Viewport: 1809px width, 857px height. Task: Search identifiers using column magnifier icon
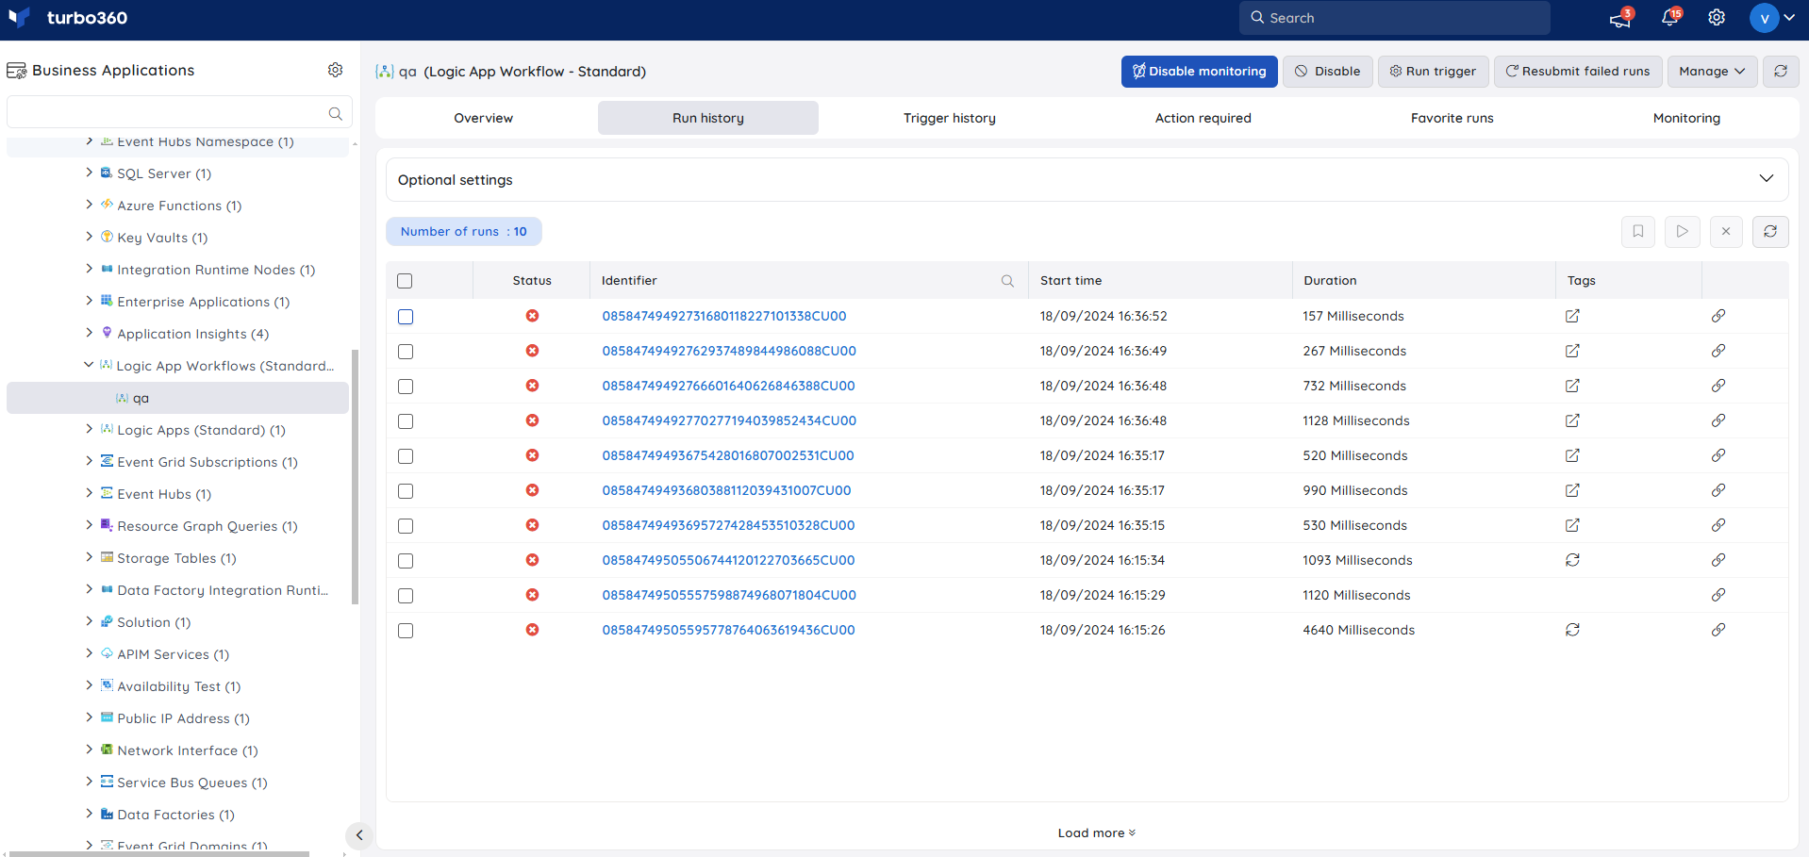pos(1007,281)
